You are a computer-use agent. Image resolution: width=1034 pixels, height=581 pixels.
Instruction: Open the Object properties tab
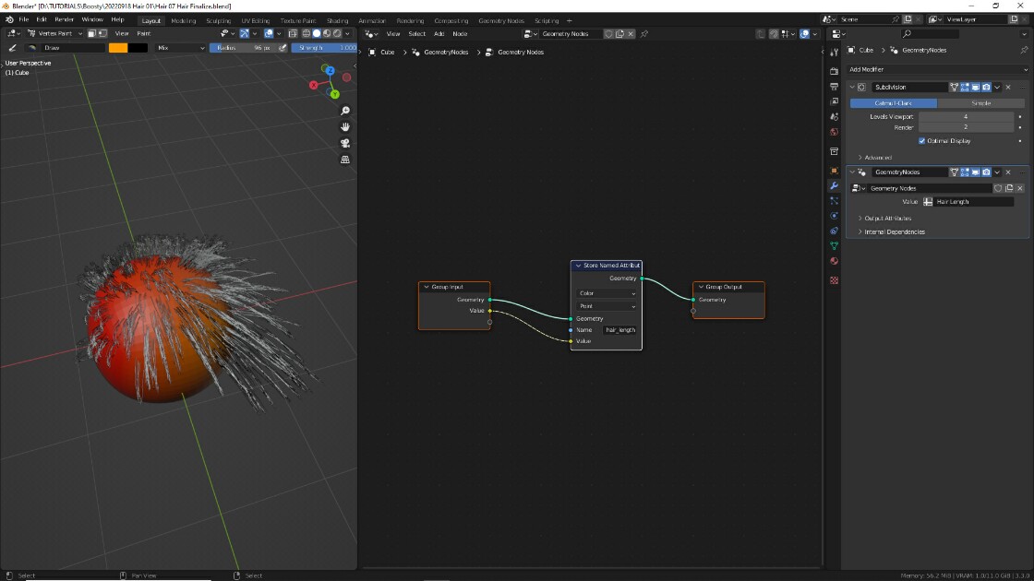(835, 171)
